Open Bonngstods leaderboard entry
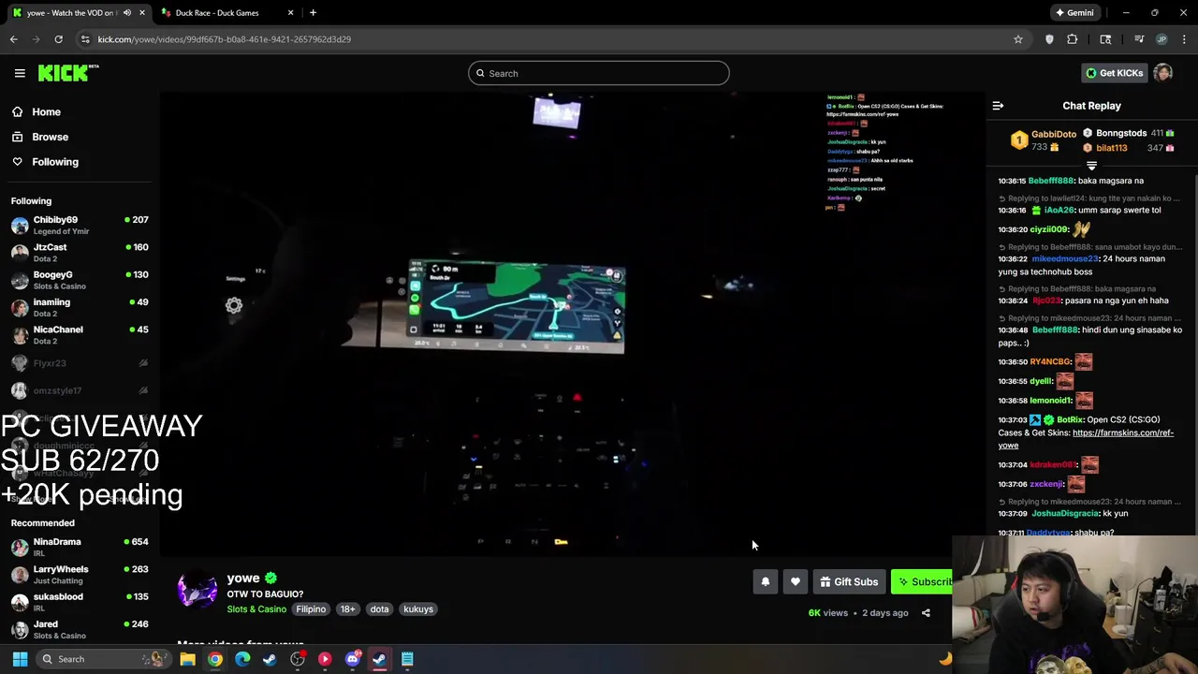The height and width of the screenshot is (674, 1198). point(1129,133)
